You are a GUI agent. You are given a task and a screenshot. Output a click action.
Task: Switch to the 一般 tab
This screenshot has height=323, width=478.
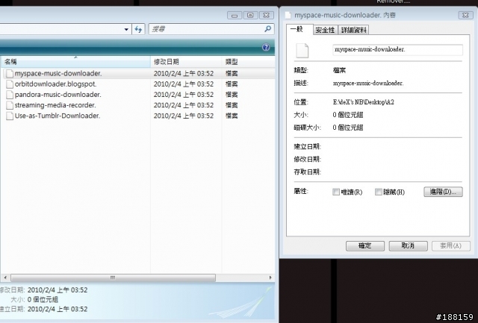tap(299, 30)
